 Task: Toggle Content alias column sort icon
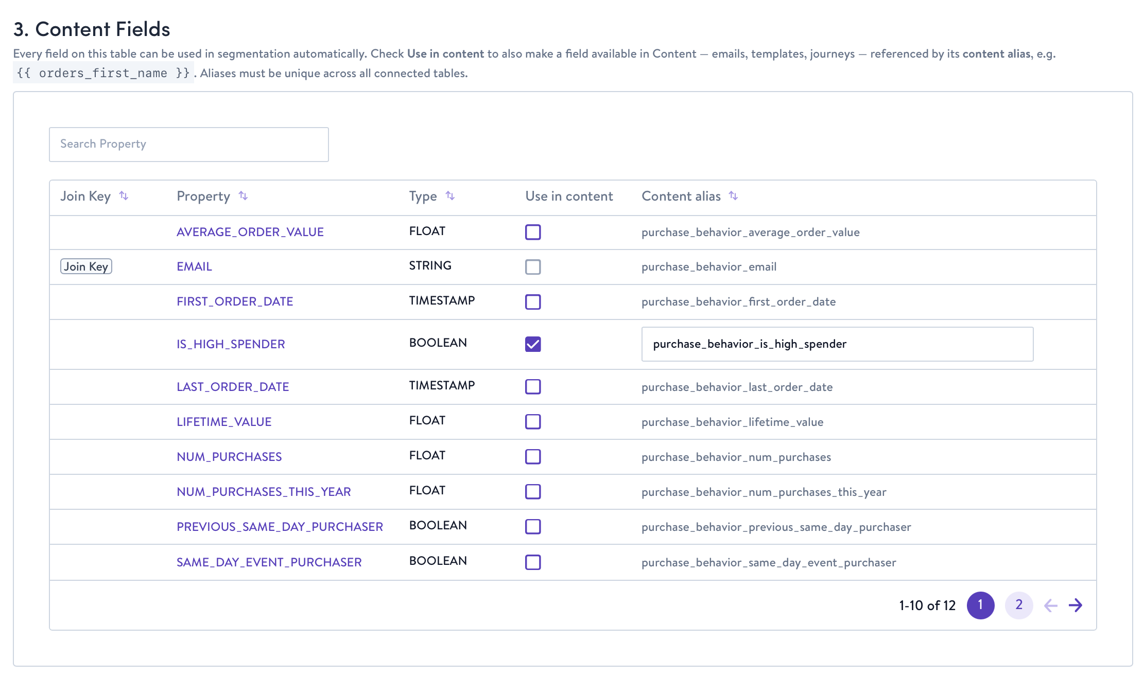733,196
